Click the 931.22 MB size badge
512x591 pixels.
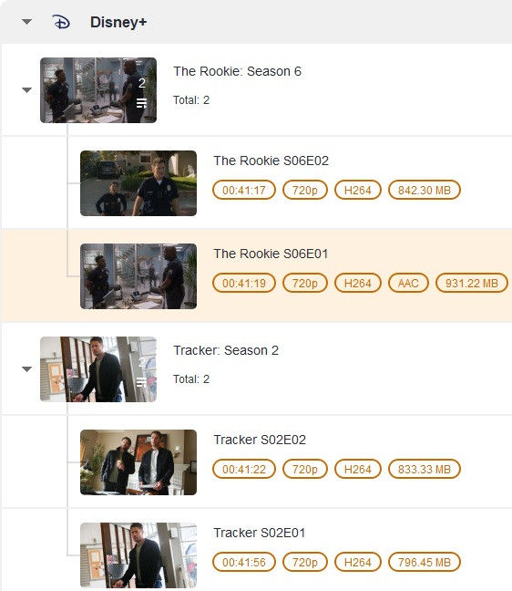click(472, 283)
